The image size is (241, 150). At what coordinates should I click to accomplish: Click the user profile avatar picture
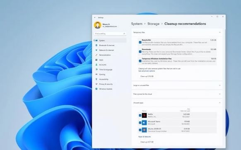98,25
